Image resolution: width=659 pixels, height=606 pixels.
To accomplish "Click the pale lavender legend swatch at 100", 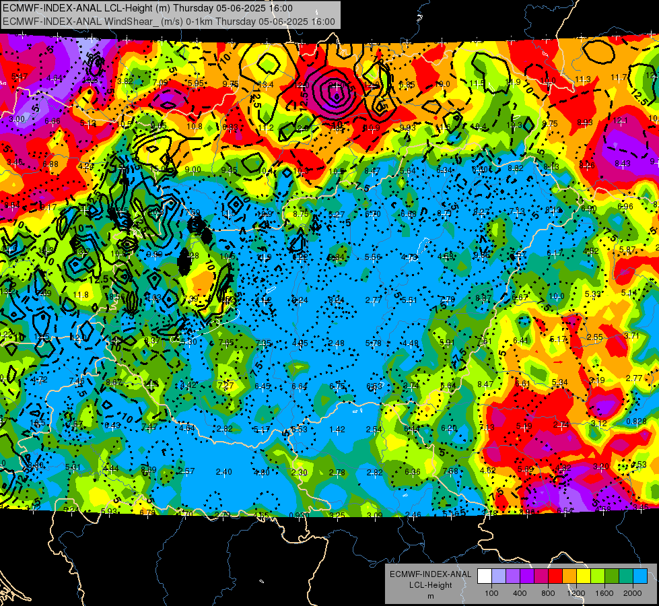I will click(x=499, y=576).
